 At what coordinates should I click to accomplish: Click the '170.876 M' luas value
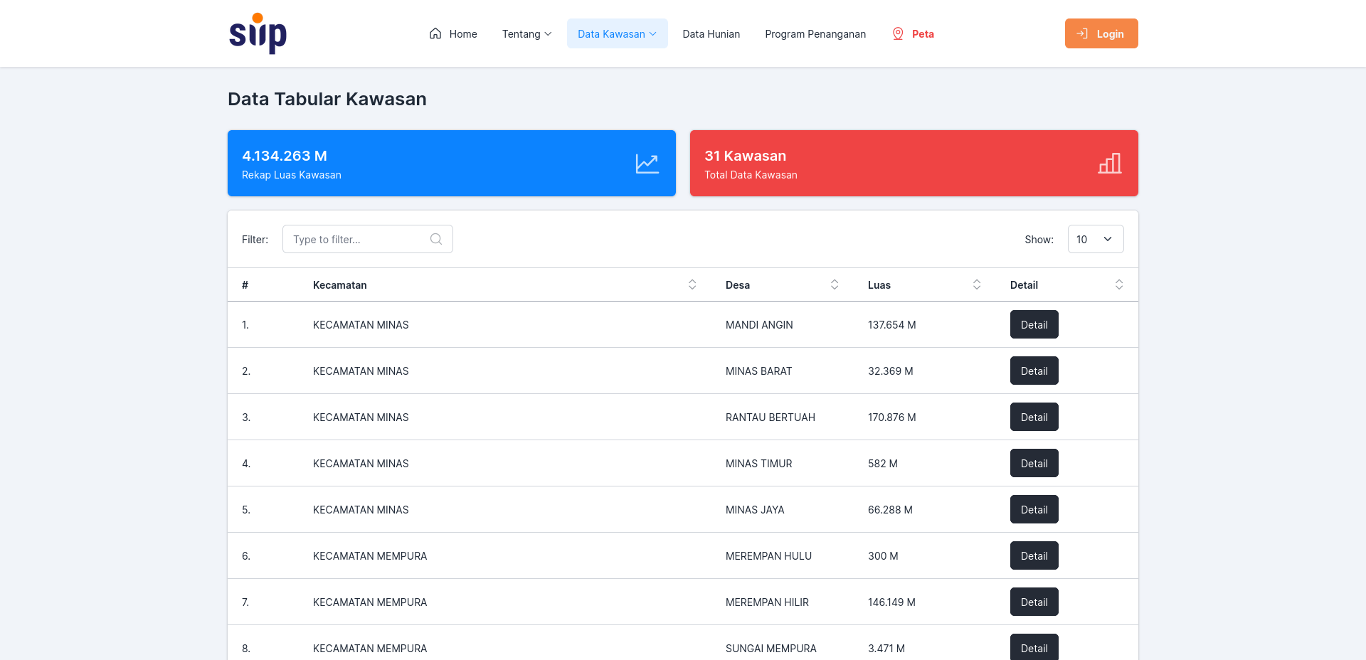[x=892, y=417]
